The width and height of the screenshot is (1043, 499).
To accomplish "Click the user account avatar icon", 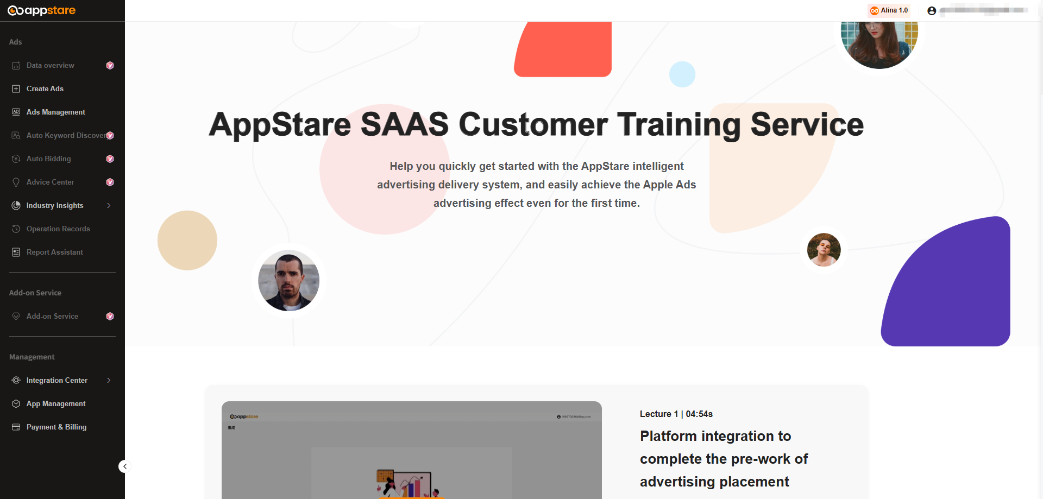I will (x=932, y=11).
